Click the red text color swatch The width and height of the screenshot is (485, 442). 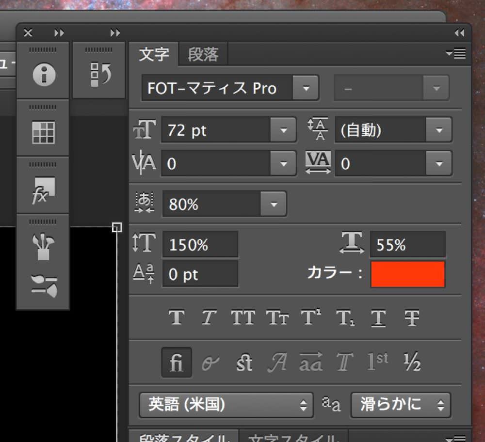point(408,274)
